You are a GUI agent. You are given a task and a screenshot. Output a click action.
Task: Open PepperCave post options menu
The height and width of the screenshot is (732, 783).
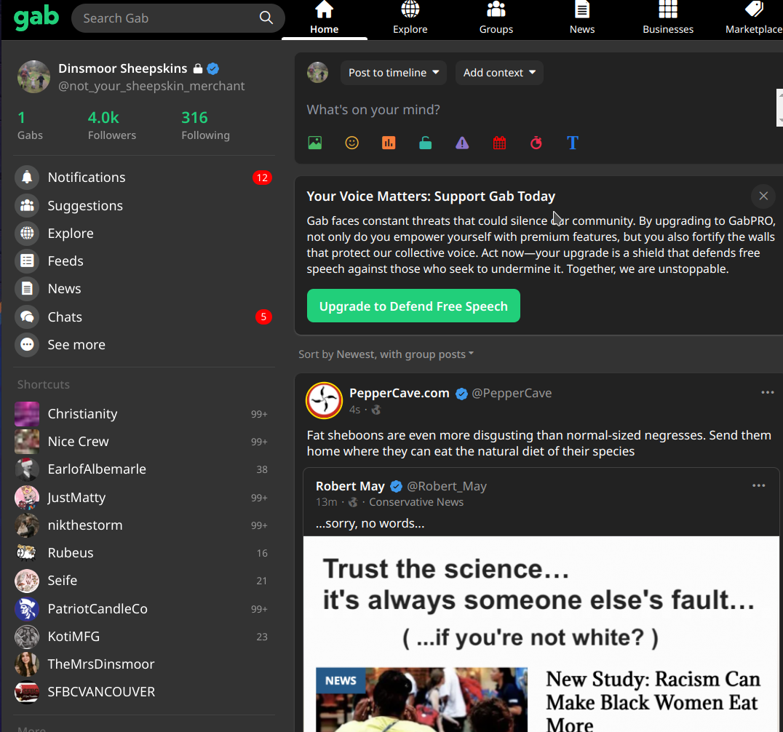(x=768, y=392)
